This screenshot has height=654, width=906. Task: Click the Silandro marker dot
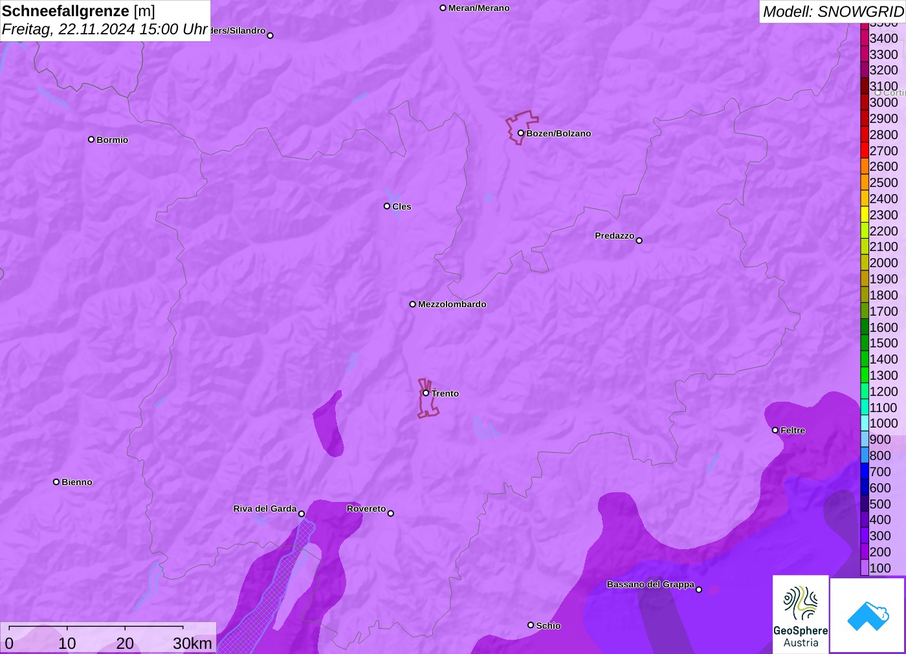271,36
